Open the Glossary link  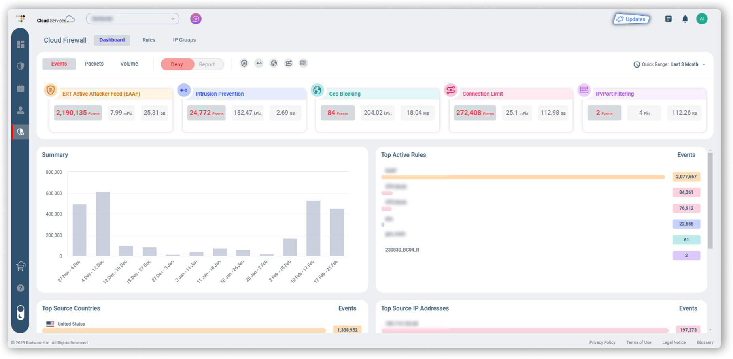pyautogui.click(x=705, y=342)
